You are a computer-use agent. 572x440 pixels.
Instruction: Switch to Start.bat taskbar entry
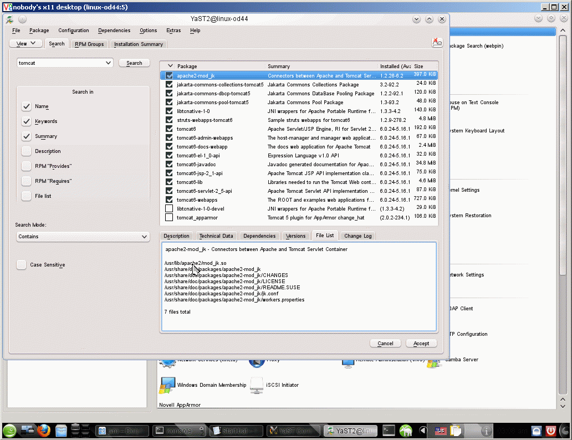point(236,431)
